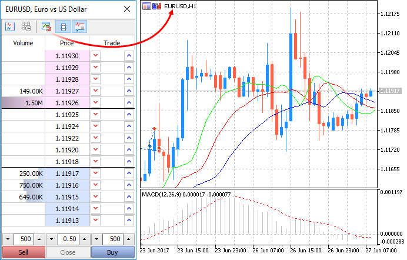The image size is (407, 260).
Task: Place buy order at 1.11927
Action: point(129,91)
